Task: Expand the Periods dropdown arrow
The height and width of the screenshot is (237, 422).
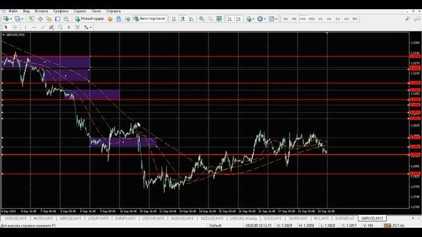Action: [265, 19]
